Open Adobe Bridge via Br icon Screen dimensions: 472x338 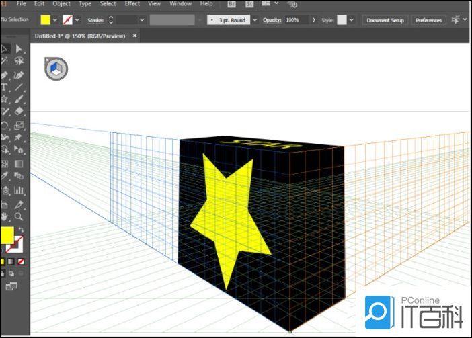(x=232, y=4)
